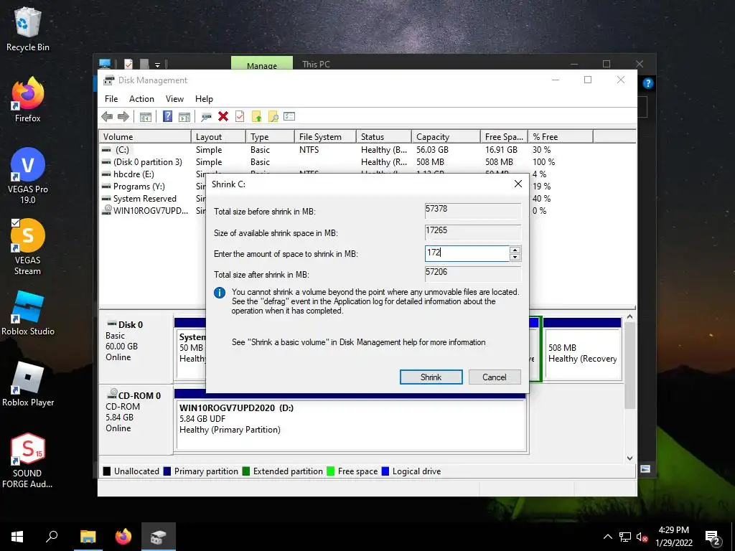Click the taskbar clock showing 4:29 PM
This screenshot has height=551, width=735.
pos(673,537)
